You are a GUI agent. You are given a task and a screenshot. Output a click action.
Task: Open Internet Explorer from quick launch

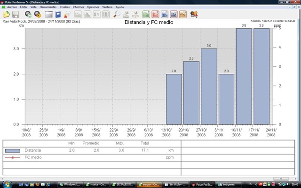(48, 184)
